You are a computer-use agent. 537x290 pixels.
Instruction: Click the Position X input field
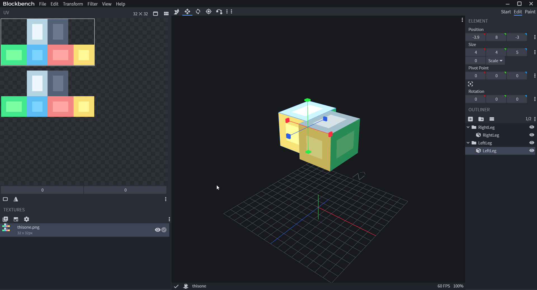[x=475, y=37]
